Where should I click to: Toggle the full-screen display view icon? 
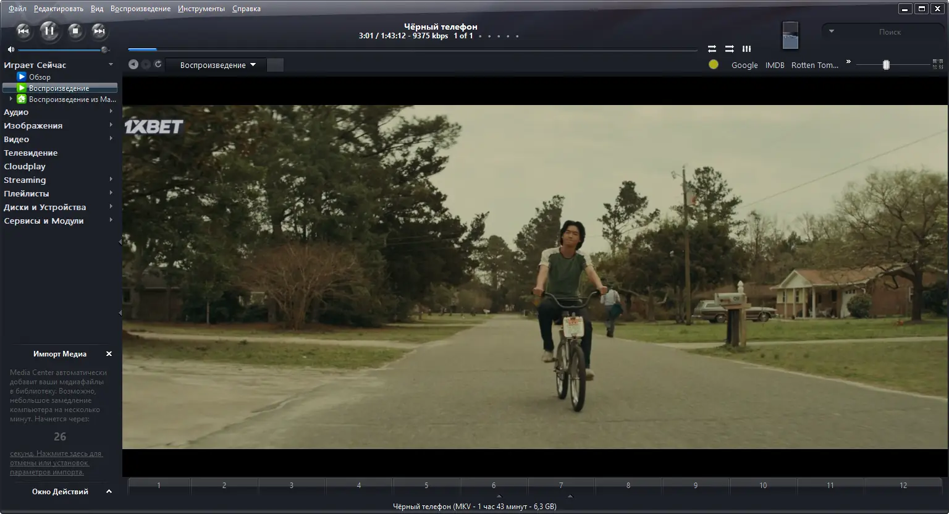tap(938, 64)
